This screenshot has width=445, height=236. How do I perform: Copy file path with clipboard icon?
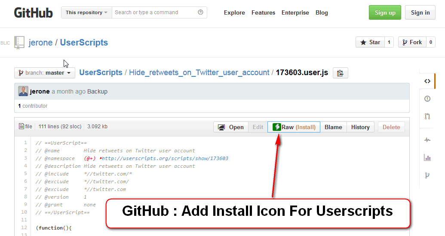tap(340, 73)
